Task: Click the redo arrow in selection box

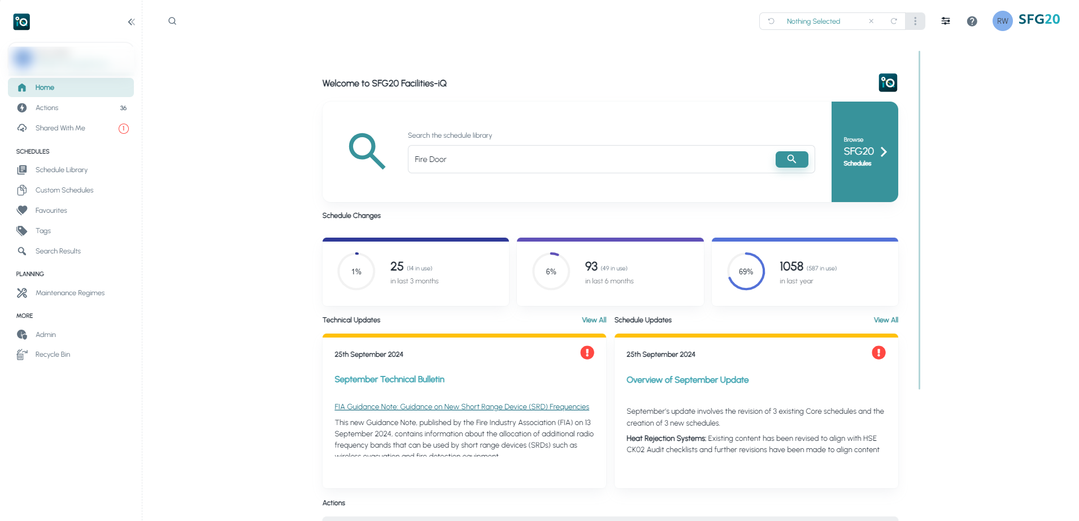Action: click(x=894, y=21)
